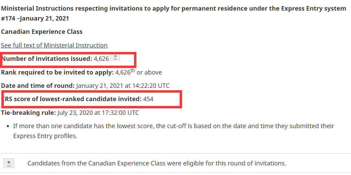
Task: Click the 'Tie-breaking rule' label
Action: click(x=28, y=112)
